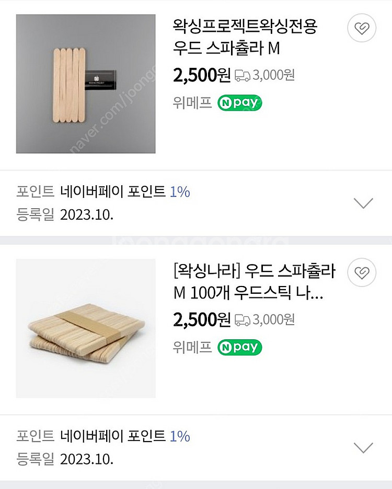
Task: Toggle wishlist heart for 왁싱나라 spatula
Action: (362, 272)
